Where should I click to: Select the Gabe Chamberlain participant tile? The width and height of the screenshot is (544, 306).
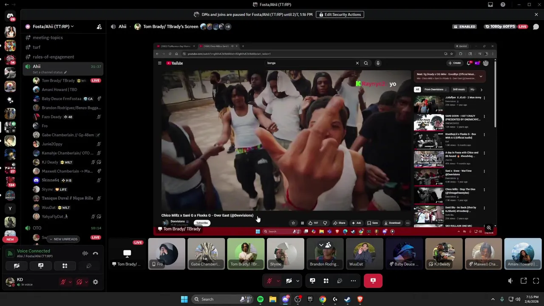coord(206,254)
